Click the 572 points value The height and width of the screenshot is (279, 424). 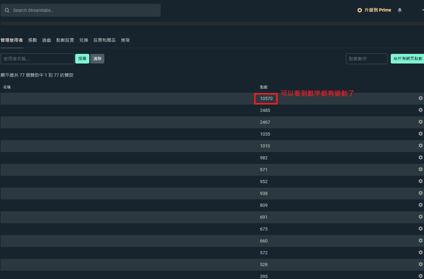[264, 253]
